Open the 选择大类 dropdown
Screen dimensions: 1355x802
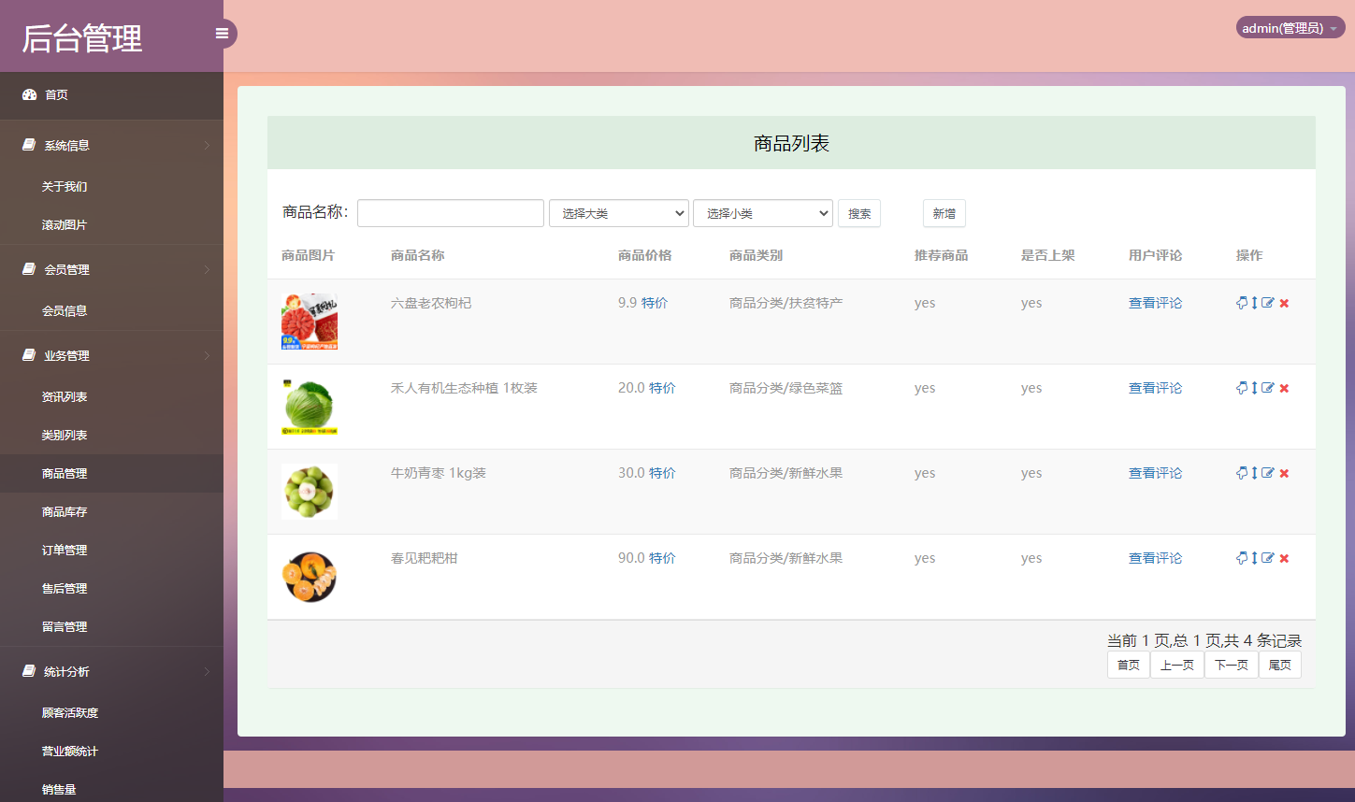point(618,213)
